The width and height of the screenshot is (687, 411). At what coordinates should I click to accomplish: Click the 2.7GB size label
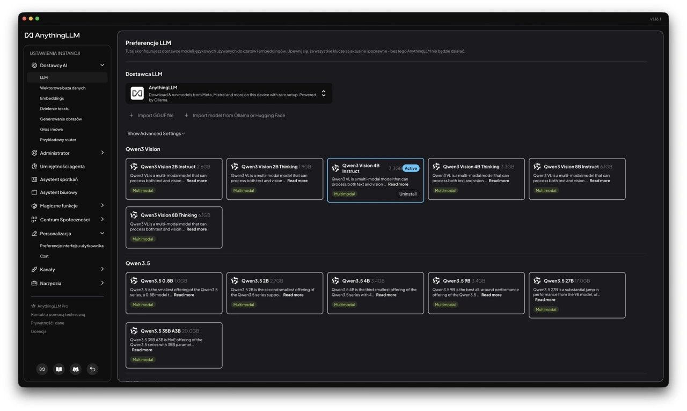[x=276, y=280]
